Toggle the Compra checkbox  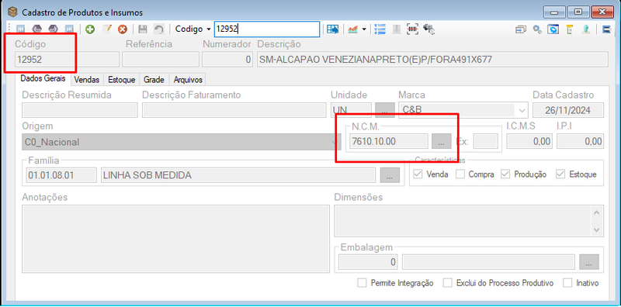click(x=460, y=174)
